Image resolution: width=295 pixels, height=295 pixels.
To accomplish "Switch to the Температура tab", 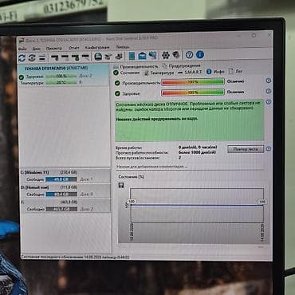I will tap(159, 73).
